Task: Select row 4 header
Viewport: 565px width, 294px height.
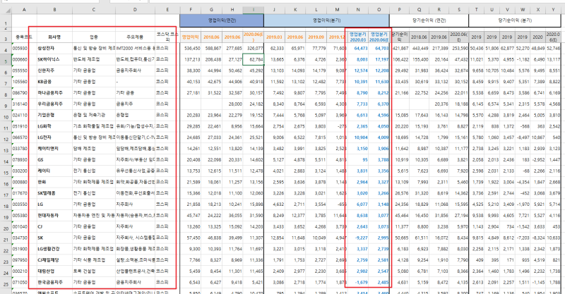Action: [x=6, y=48]
